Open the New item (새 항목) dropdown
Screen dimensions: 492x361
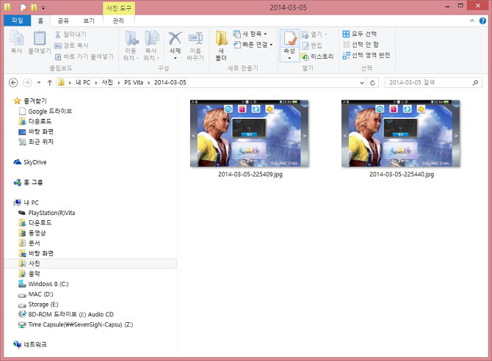pos(250,34)
